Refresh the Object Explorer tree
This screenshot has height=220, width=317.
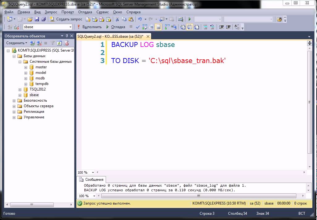coord(59,43)
